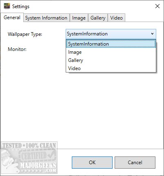Screen dimensions: 164x176
Task: Pick Gallery from the wallpaper type list
Action: [111, 60]
